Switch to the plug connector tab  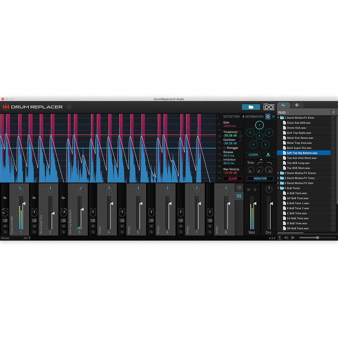(x=297, y=105)
